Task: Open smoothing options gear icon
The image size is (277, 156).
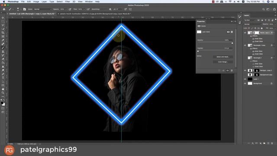Action: pyautogui.click(x=110, y=9)
